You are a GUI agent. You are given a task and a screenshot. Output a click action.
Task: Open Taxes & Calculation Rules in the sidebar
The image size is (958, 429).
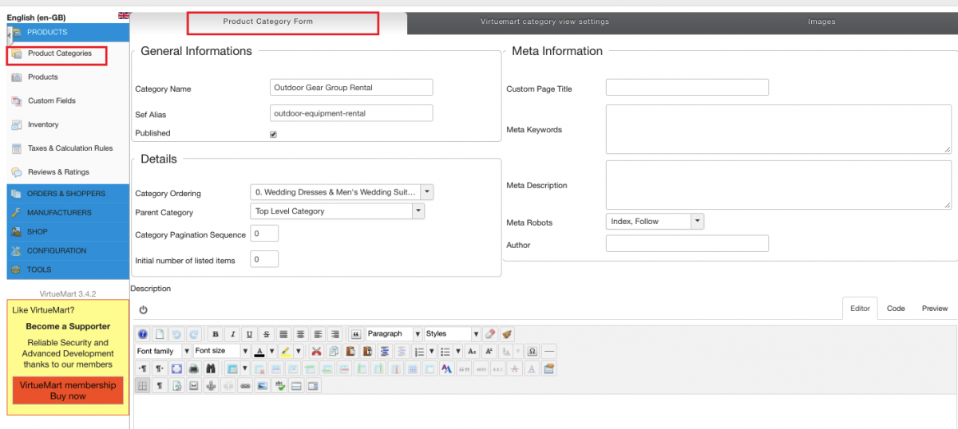tap(70, 148)
